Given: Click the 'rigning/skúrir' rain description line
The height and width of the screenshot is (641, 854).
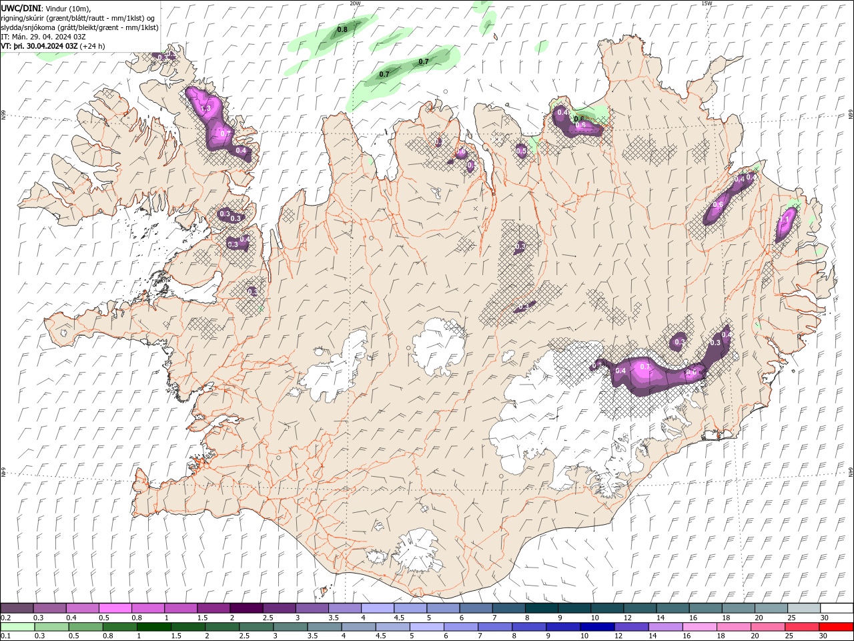Looking at the screenshot, I should 78,18.
